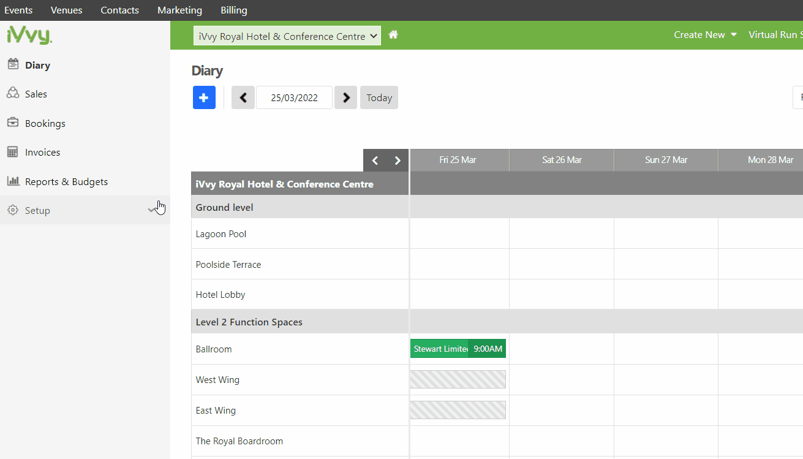
Task: Select the Sat 26 Mar column header
Action: (x=562, y=160)
